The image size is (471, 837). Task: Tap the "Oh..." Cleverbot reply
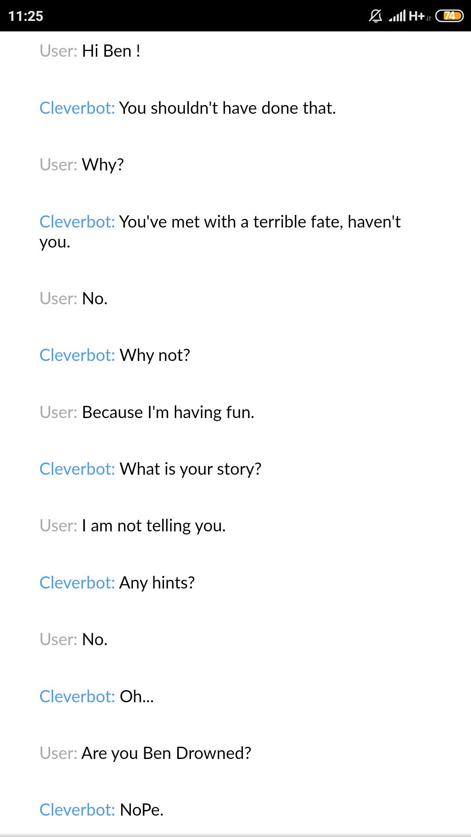coord(137,697)
